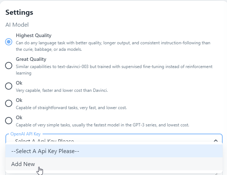This screenshot has width=227, height=175.
Task: Click the fastest model in GPT-3 series description
Action: click(102, 125)
